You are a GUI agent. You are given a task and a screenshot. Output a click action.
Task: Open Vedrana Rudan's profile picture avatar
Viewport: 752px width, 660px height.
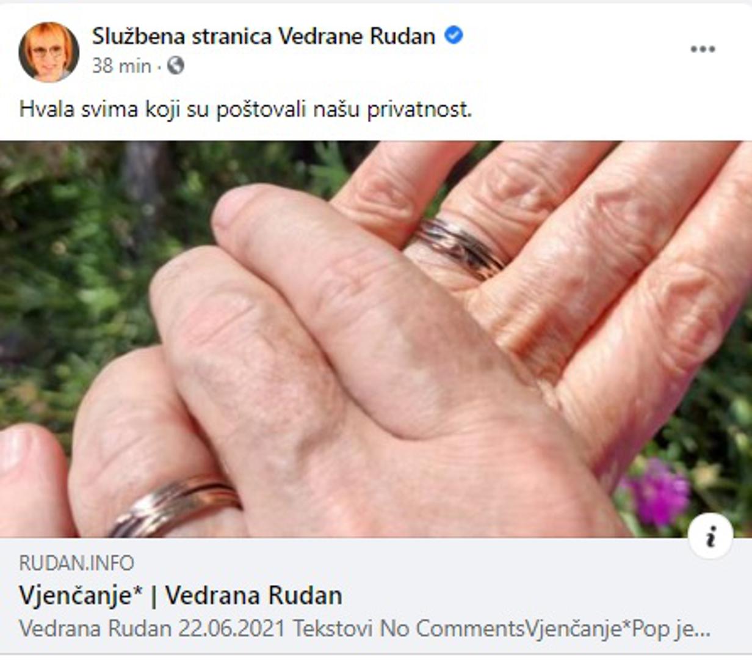point(49,52)
